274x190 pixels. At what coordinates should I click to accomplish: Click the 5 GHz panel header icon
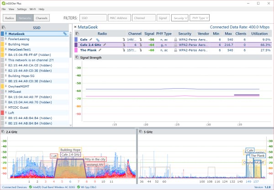point(141,131)
